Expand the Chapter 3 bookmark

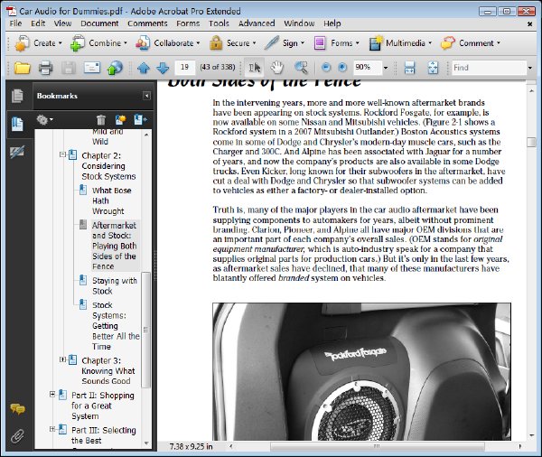(62, 359)
